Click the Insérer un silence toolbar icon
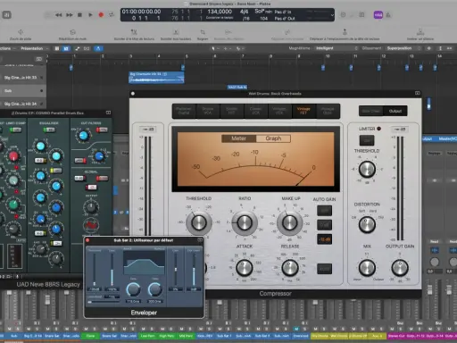The image size is (457, 343). click(x=420, y=32)
